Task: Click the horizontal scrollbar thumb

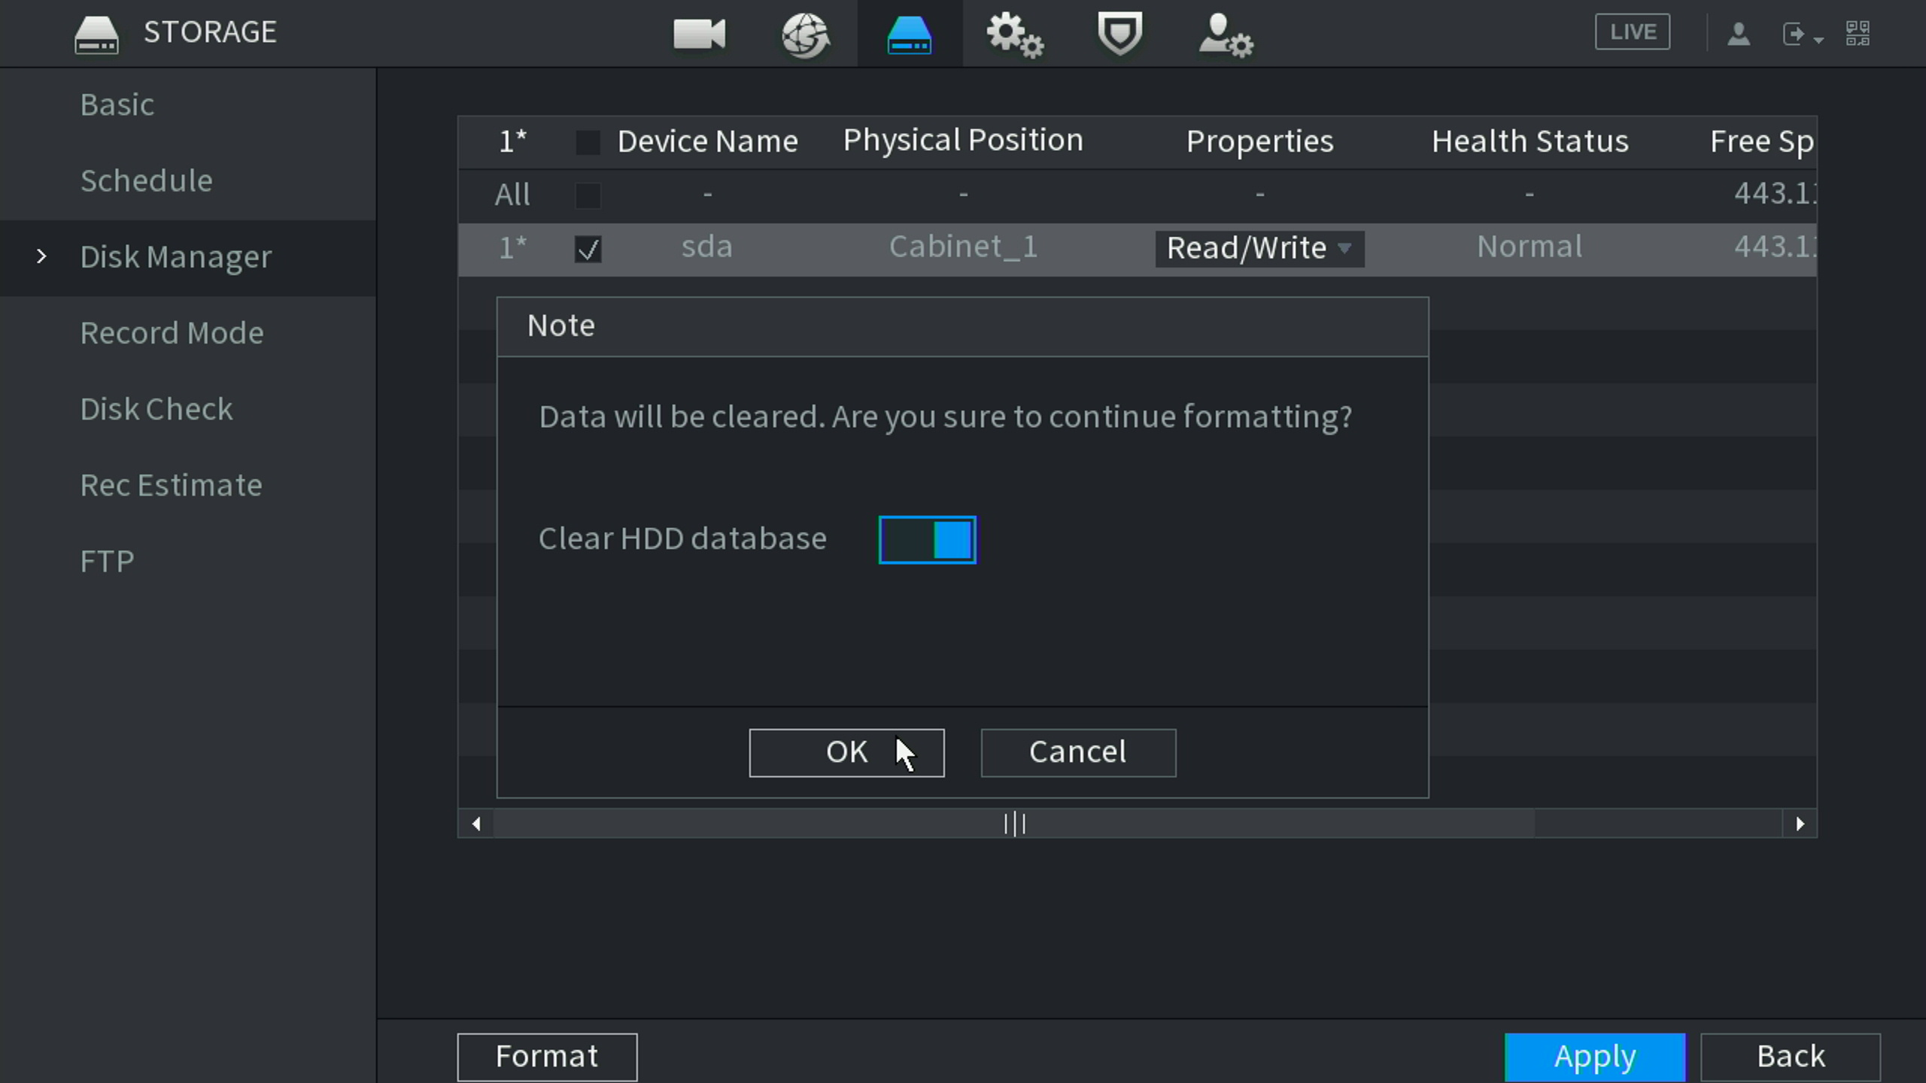Action: pyautogui.click(x=1014, y=824)
